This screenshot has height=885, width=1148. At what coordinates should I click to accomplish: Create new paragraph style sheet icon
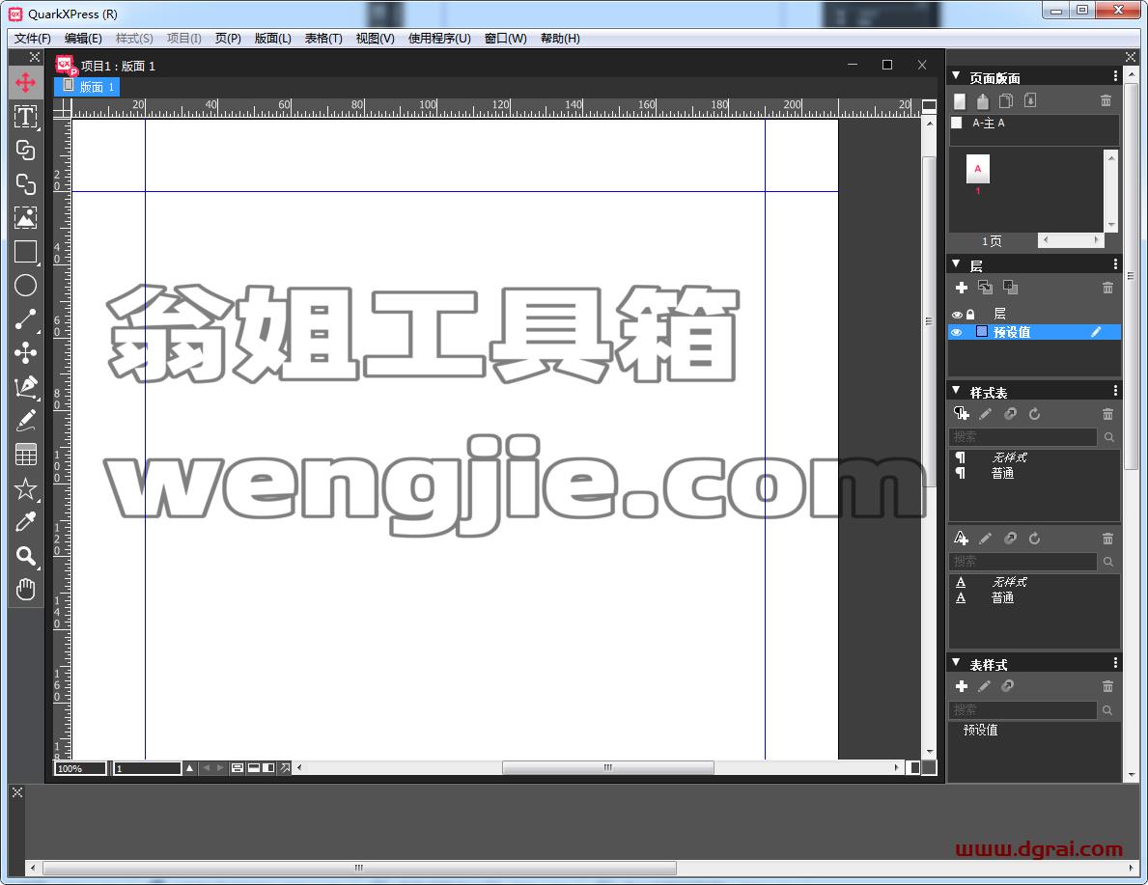[x=962, y=414]
